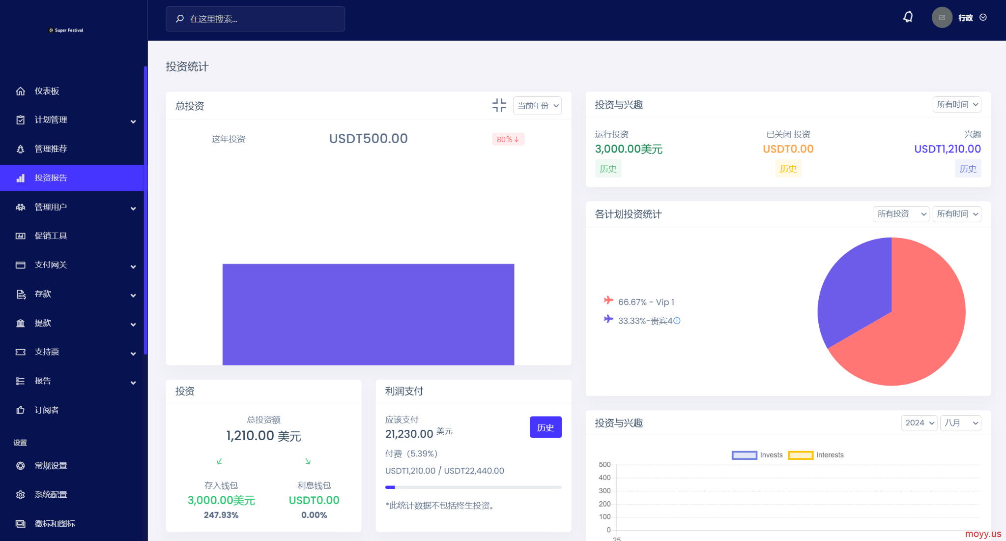Open the 所有时间 dropdown in the top 投资与兴趣 card
Viewport: 1006px width, 541px height.
tap(956, 104)
